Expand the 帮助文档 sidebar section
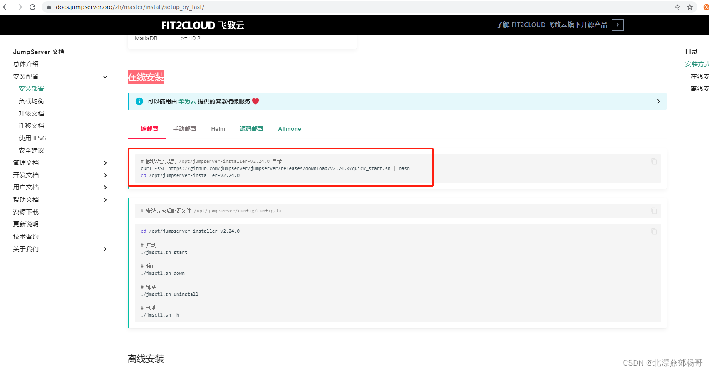709x371 pixels. click(105, 200)
